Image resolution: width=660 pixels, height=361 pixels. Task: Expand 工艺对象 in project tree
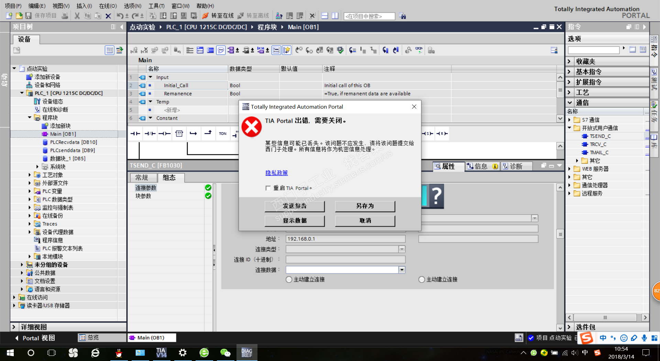coord(30,175)
